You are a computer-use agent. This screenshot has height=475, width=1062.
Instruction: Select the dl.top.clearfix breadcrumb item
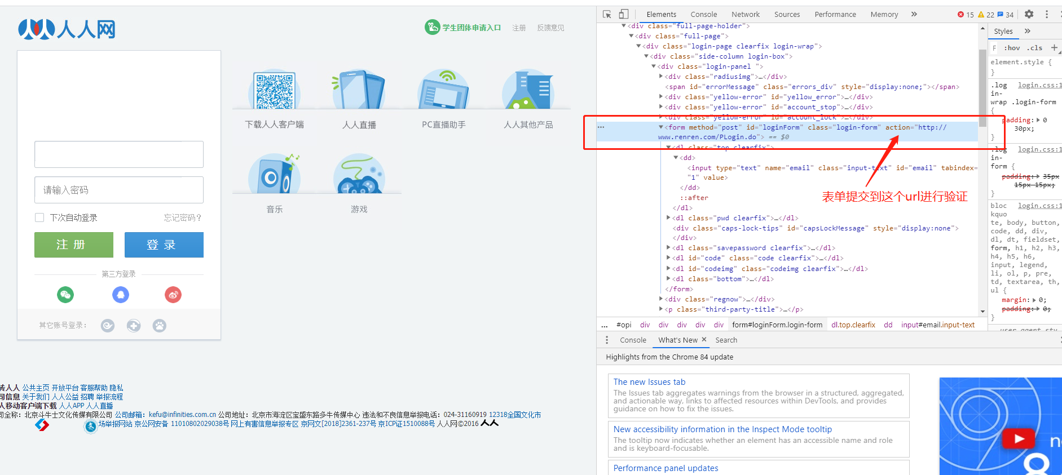853,325
